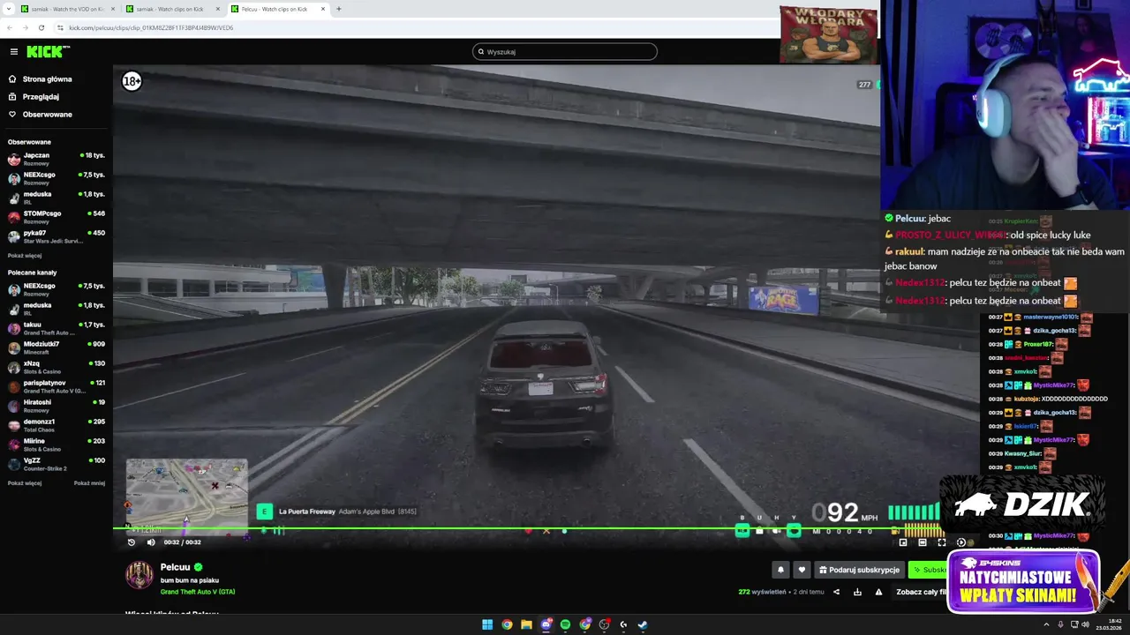Open Grand Theft Auto V (GTA) category
The height and width of the screenshot is (635, 1130).
point(198,592)
